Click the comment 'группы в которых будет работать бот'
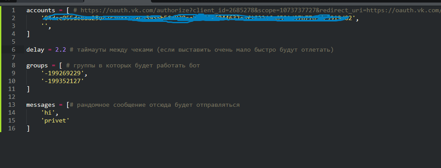Viewport: 441px width, 168px height. (133, 66)
